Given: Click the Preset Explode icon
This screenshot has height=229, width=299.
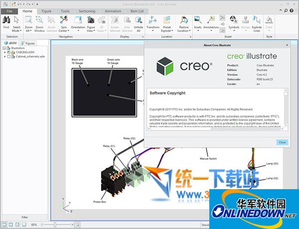Looking at the screenshot, I should (166, 20).
